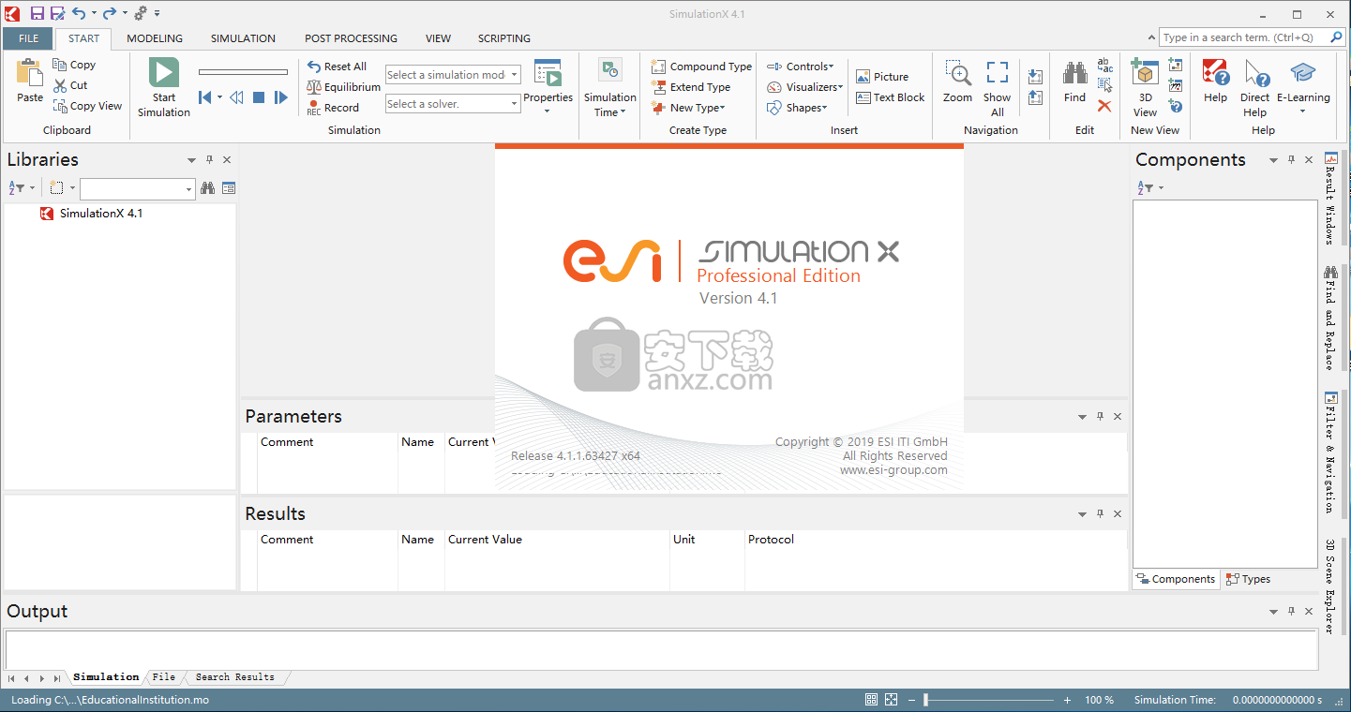Image resolution: width=1351 pixels, height=712 pixels.
Task: Switch to the POST PROCESSING tab
Action: coord(351,38)
